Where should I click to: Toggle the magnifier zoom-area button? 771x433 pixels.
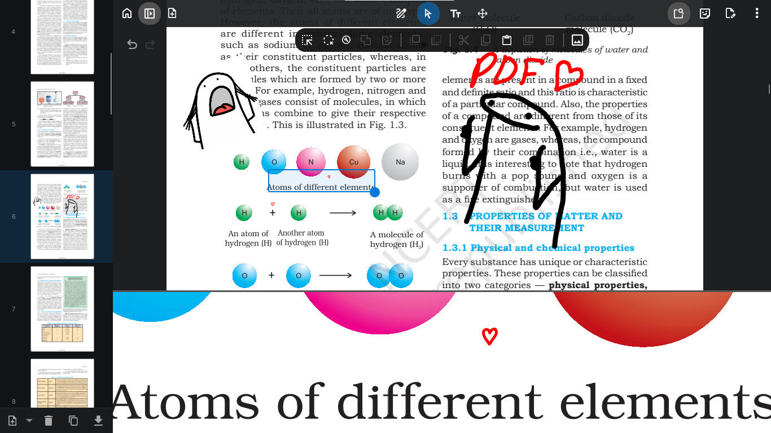click(x=679, y=14)
